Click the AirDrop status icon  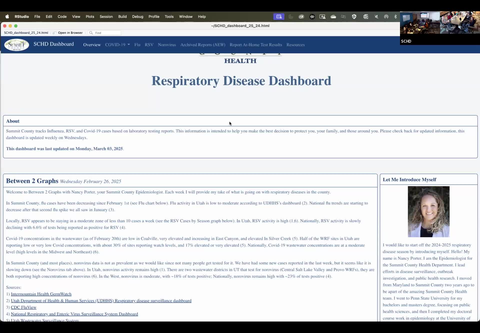pyautogui.click(x=386, y=17)
